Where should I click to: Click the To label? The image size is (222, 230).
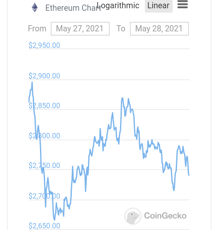[121, 28]
